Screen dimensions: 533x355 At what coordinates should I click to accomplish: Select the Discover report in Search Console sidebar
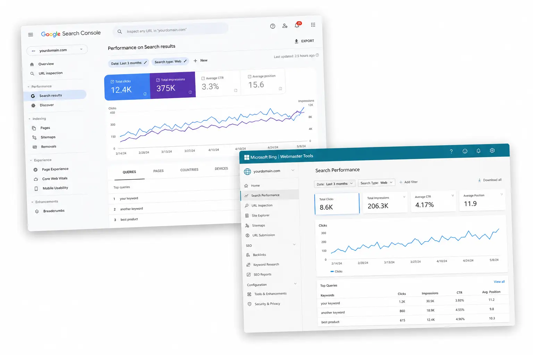pyautogui.click(x=47, y=105)
